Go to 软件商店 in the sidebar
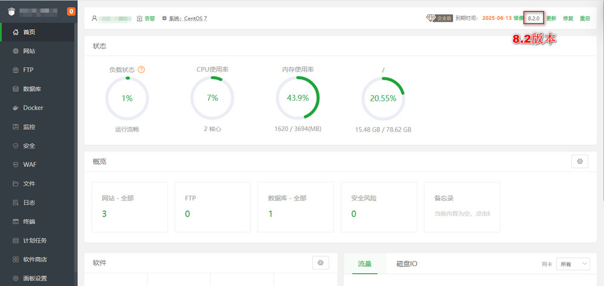 [35, 259]
